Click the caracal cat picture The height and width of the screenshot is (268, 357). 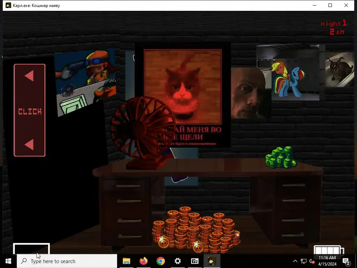340,69
